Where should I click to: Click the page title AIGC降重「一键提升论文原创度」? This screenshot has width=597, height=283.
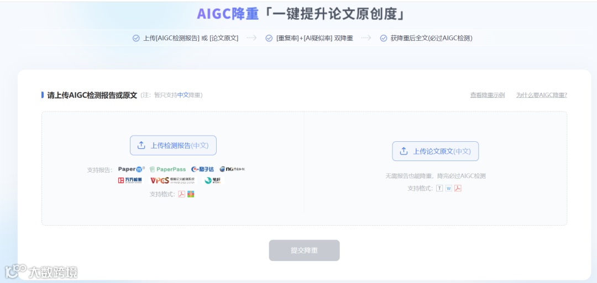301,14
